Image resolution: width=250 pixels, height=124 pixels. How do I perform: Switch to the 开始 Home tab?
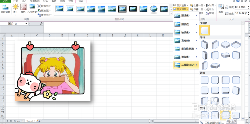(16, 1)
